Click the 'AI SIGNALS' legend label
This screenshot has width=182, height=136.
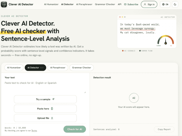point(130,51)
